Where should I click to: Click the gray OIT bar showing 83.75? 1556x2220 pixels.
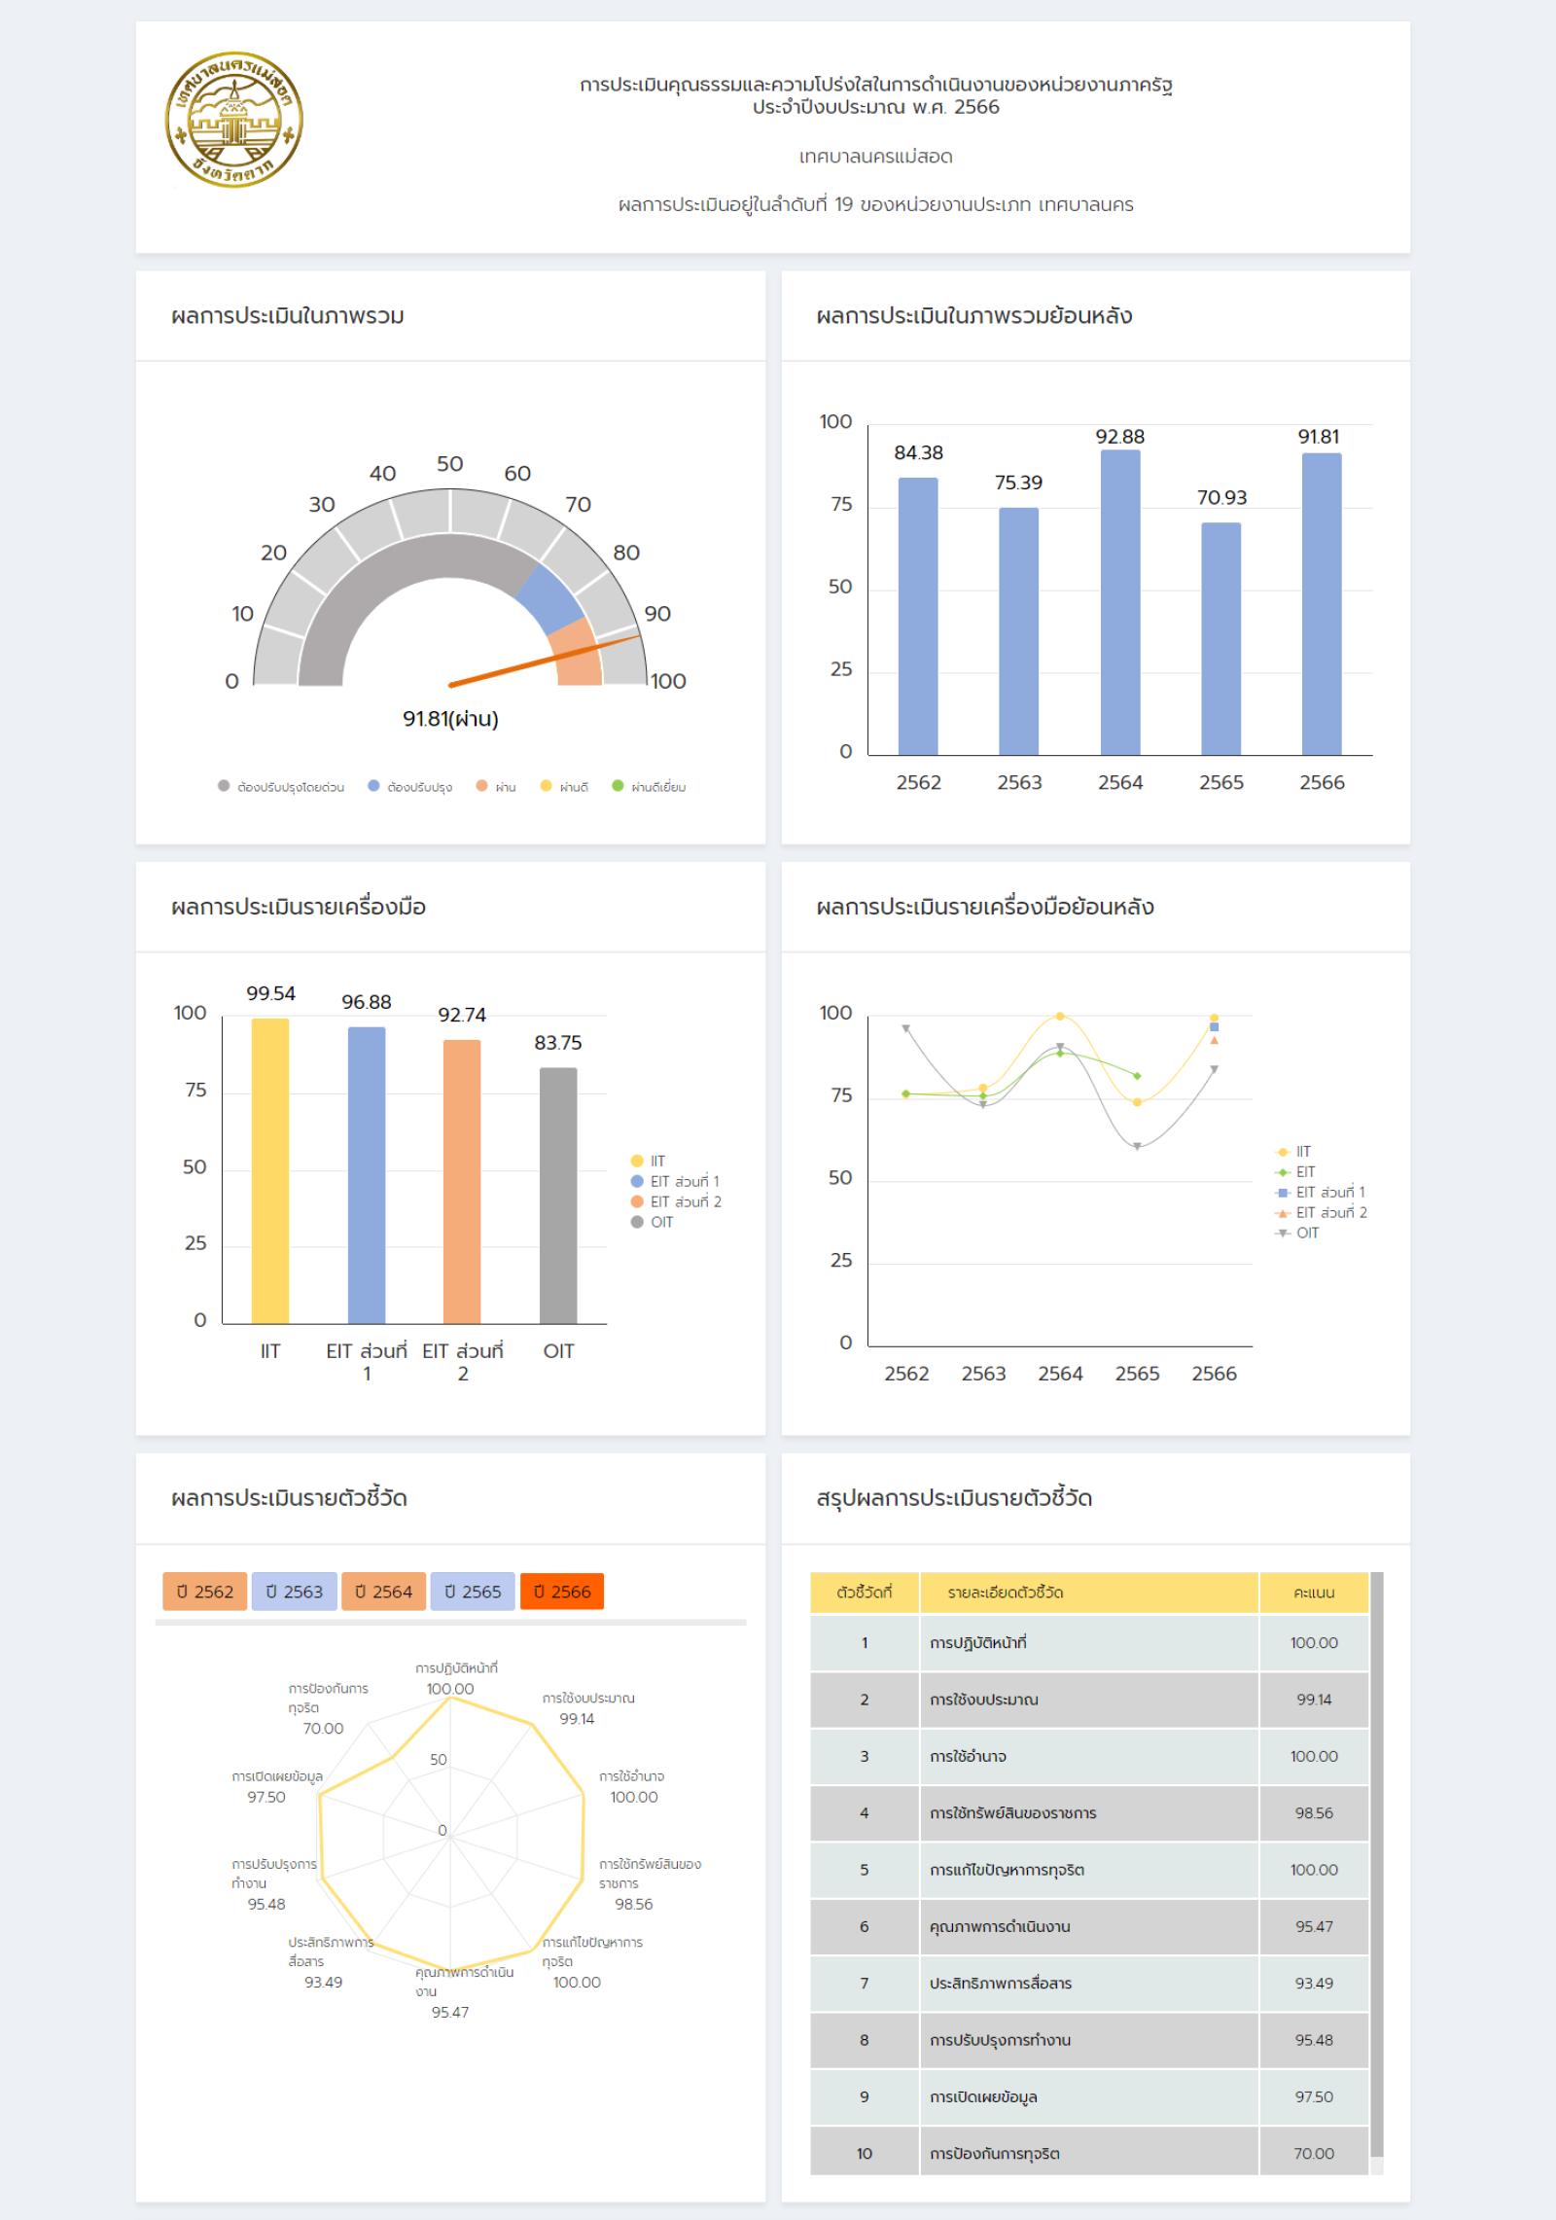[x=558, y=1196]
